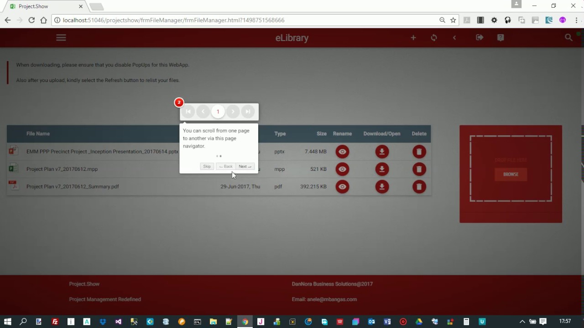The image size is (584, 328).
Task: Go to first page in page navigator
Action: tap(188, 112)
